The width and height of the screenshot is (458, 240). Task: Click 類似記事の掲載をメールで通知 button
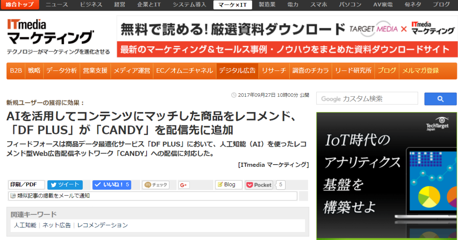[x=153, y=196]
